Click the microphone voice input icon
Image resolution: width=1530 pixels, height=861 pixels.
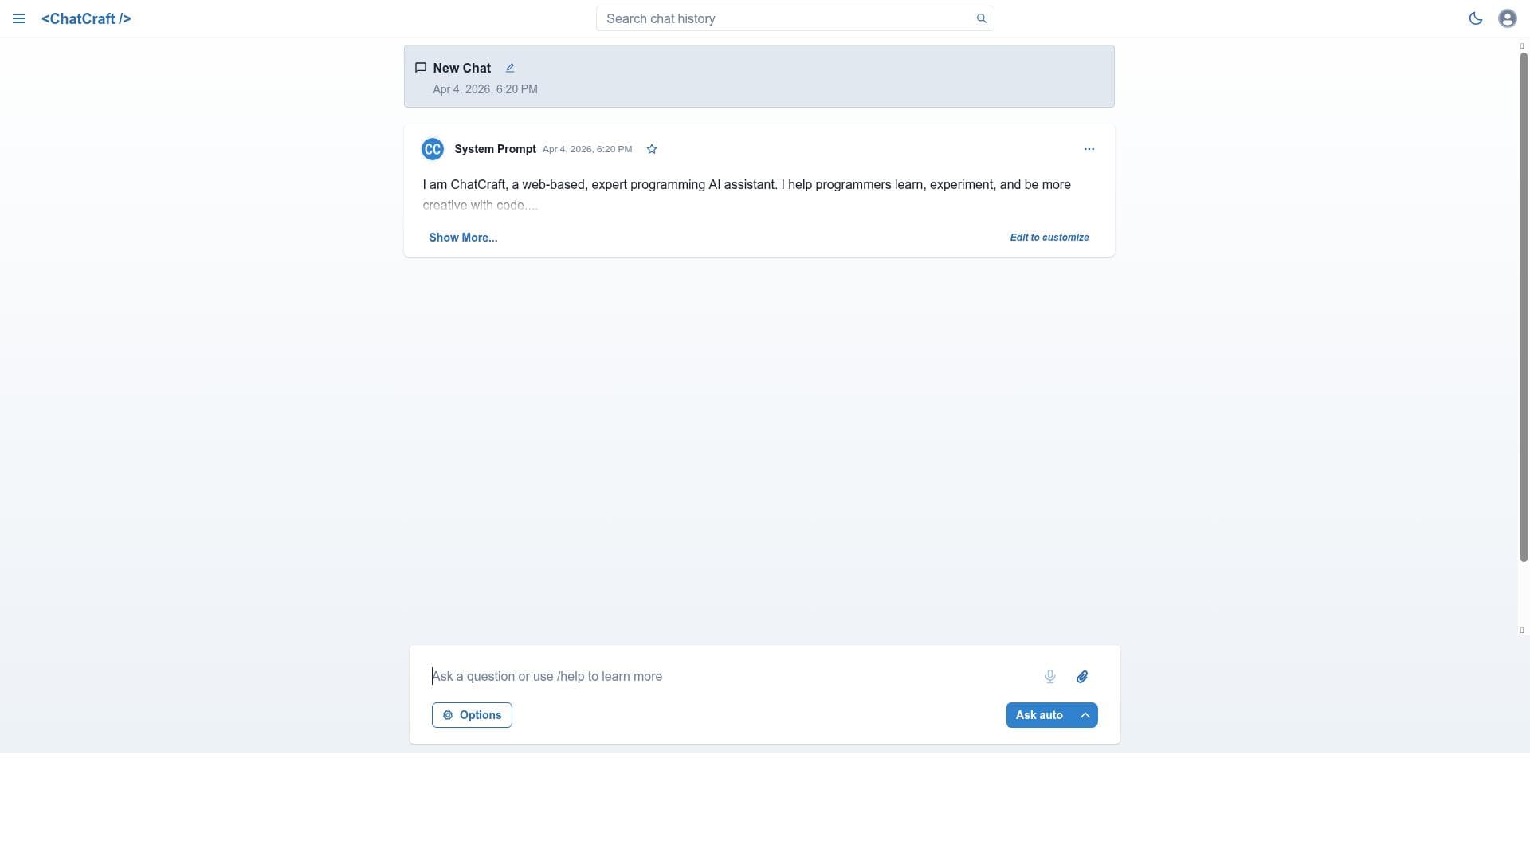tap(1050, 676)
